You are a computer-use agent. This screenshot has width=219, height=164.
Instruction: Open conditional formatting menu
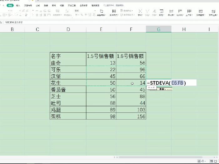tap(114, 13)
